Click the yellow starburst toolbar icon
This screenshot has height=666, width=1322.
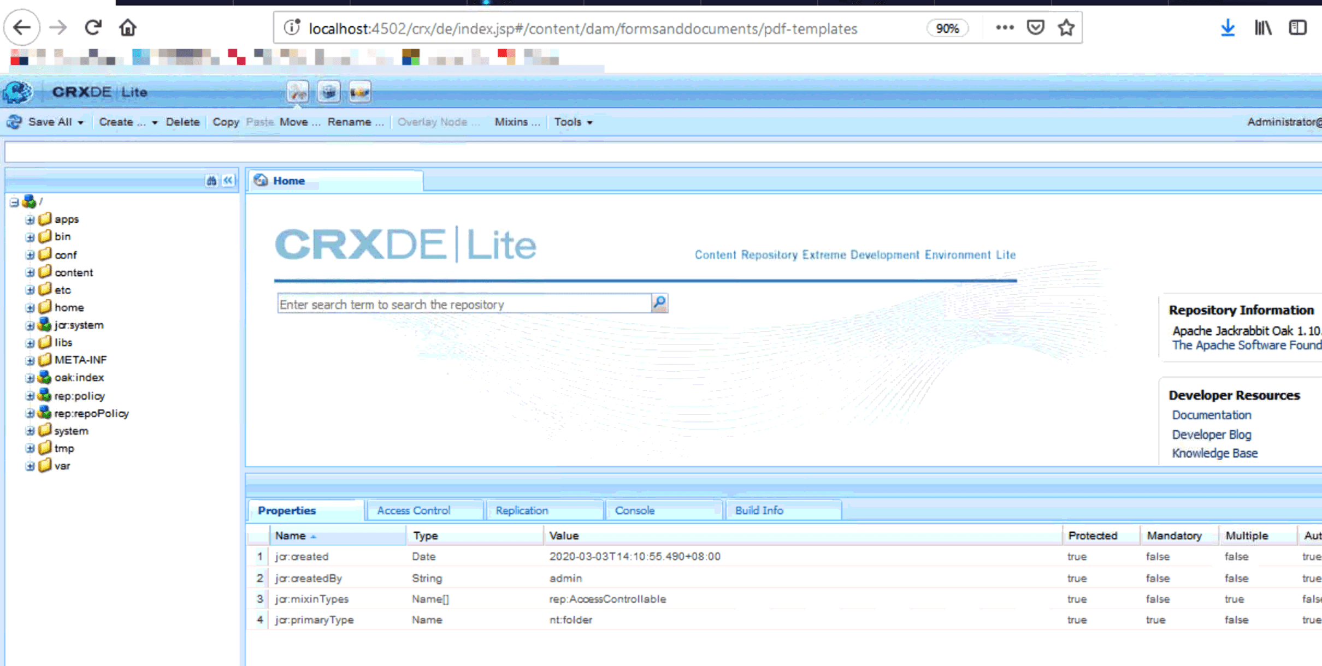(x=359, y=92)
